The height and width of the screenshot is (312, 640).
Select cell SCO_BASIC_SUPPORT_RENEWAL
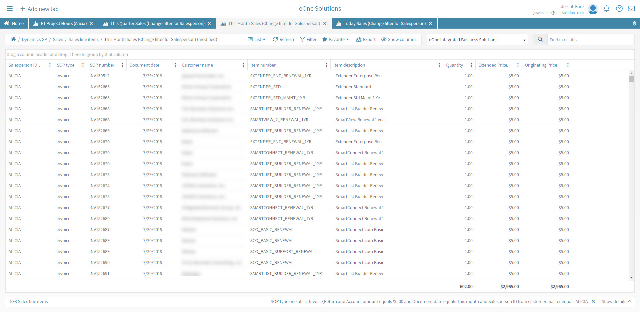click(x=282, y=252)
